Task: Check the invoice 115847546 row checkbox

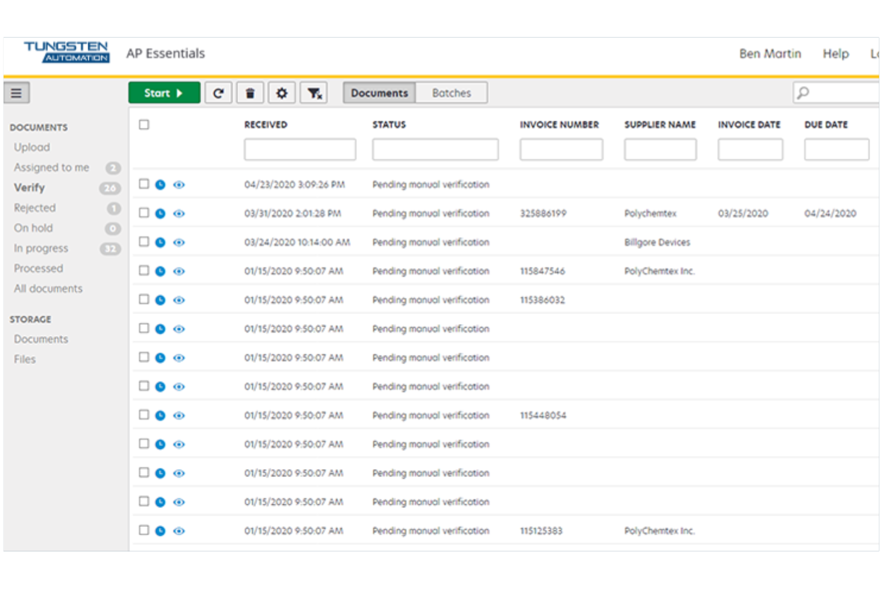Action: pos(144,270)
